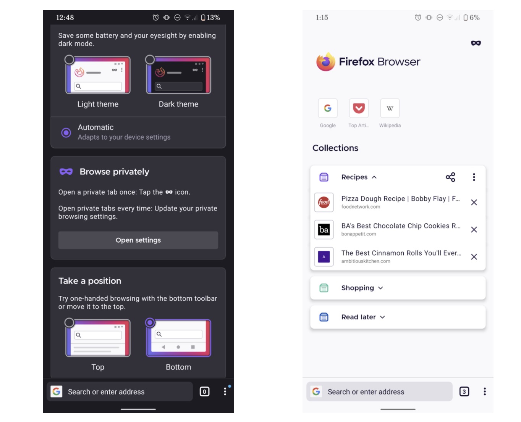The height and width of the screenshot is (422, 521).
Task: Open the Wikipedia top site shortcut
Action: tap(390, 108)
